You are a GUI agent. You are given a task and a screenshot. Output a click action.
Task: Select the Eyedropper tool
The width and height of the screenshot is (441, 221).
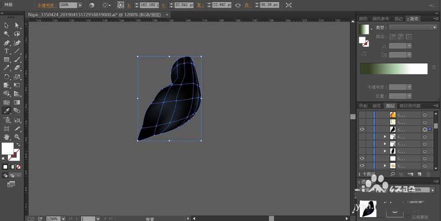click(x=7, y=111)
